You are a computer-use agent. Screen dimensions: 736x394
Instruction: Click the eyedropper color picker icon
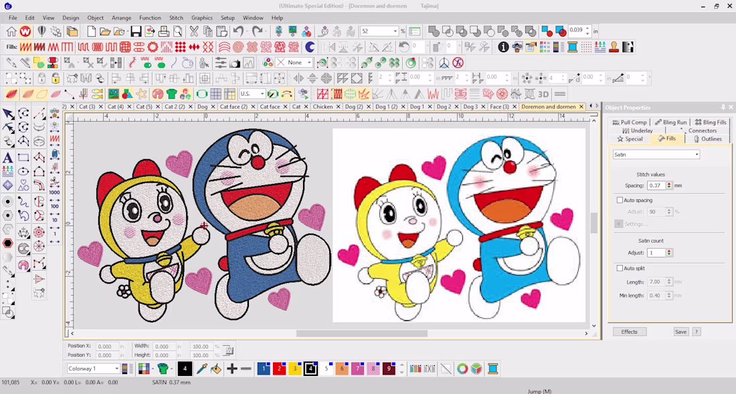click(x=202, y=369)
